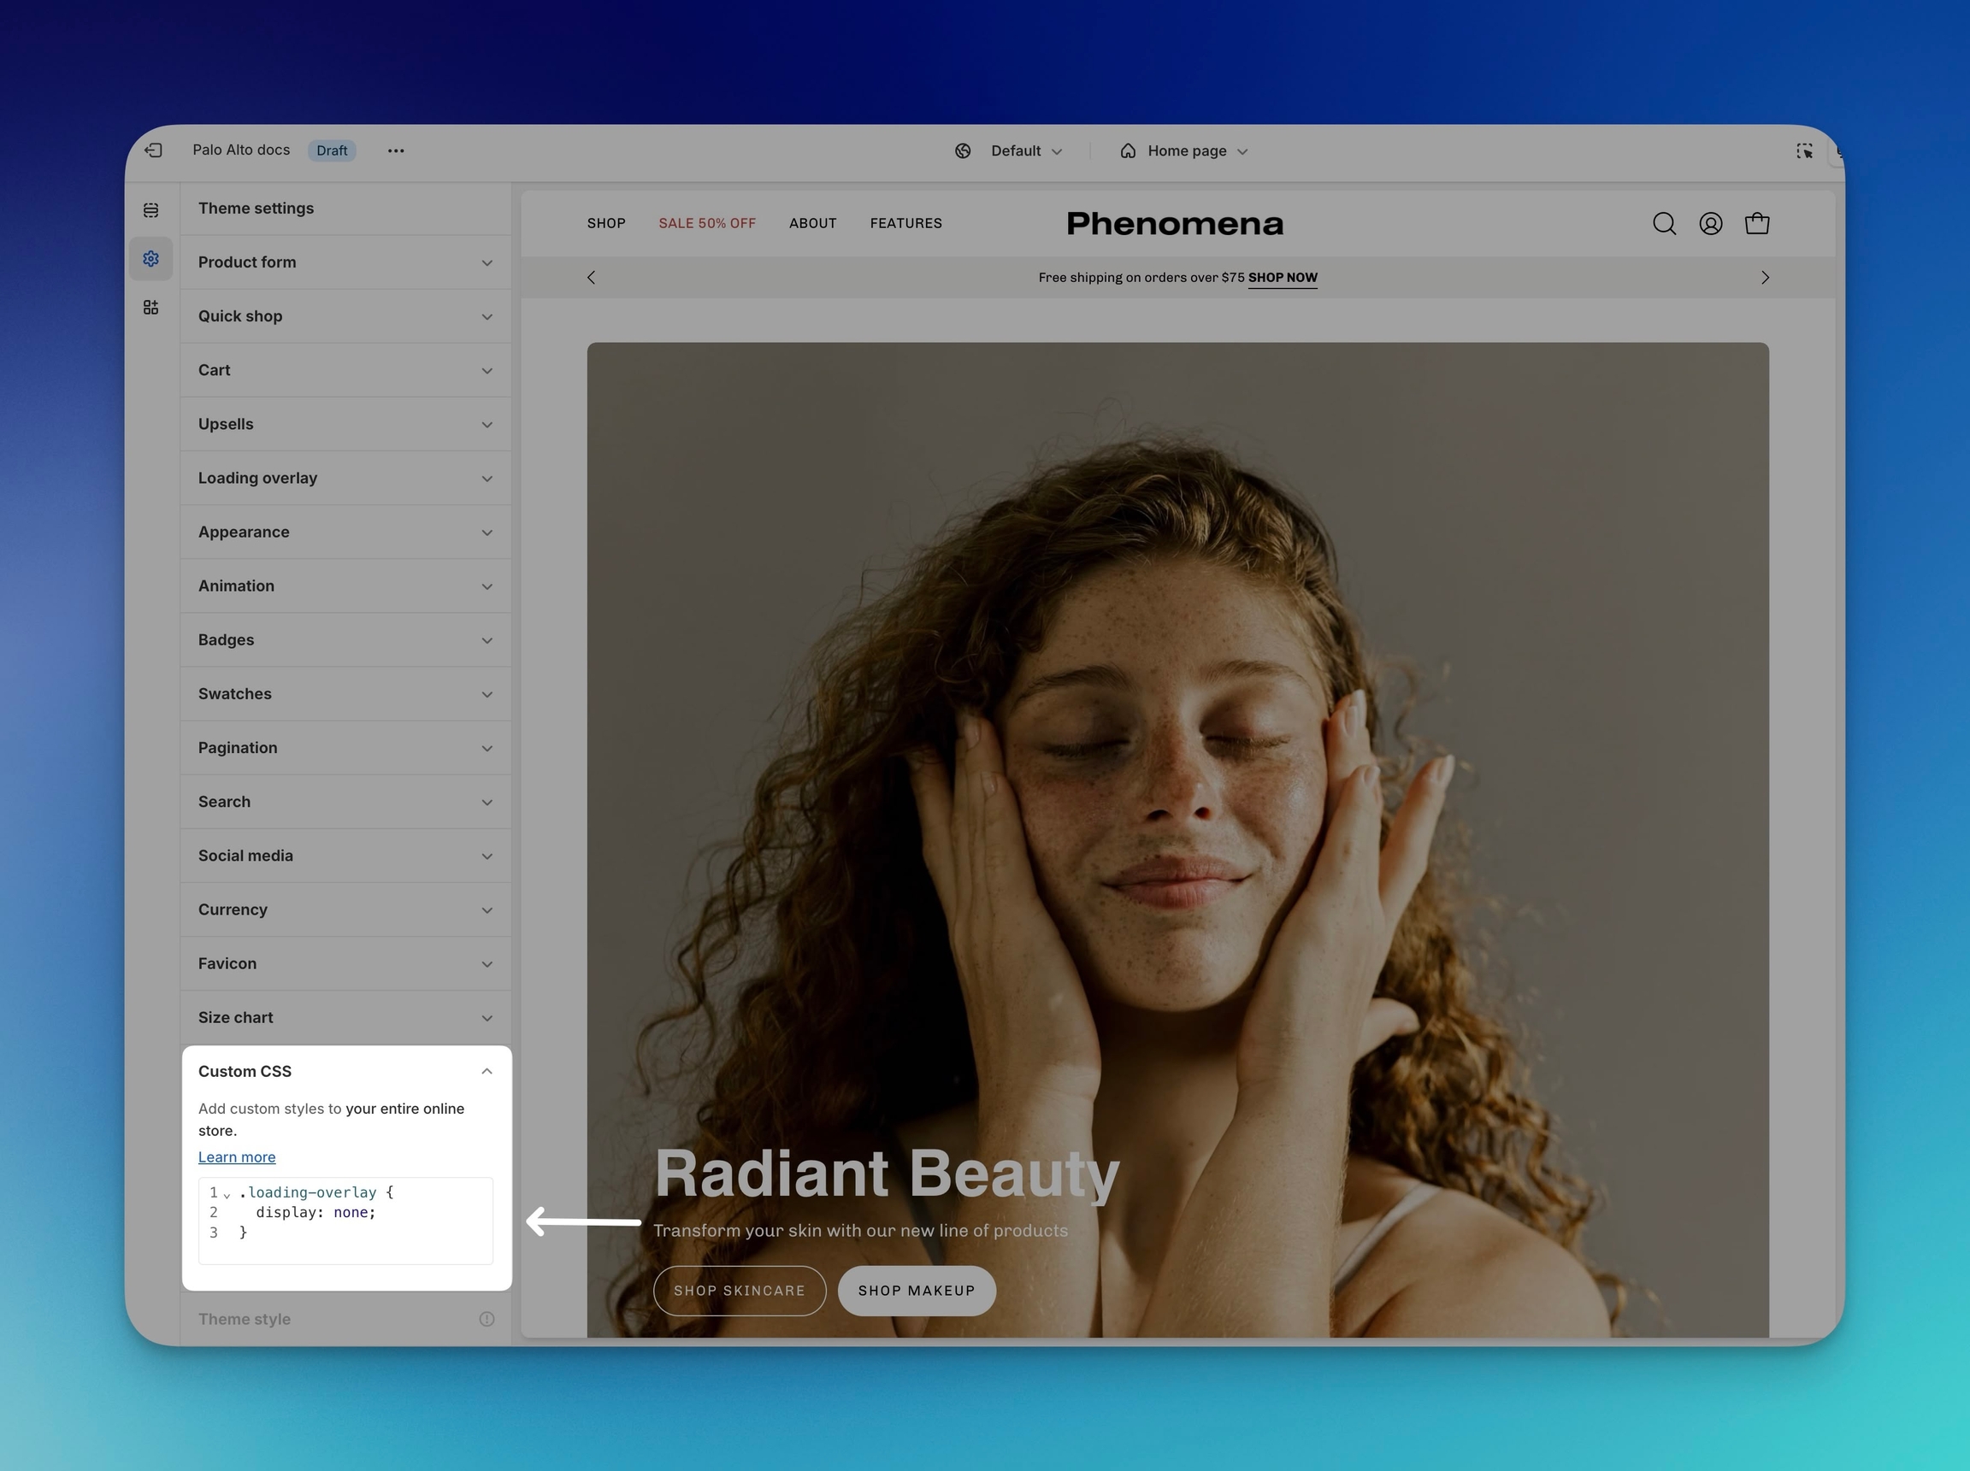Select the Theme settings gear icon

point(151,259)
